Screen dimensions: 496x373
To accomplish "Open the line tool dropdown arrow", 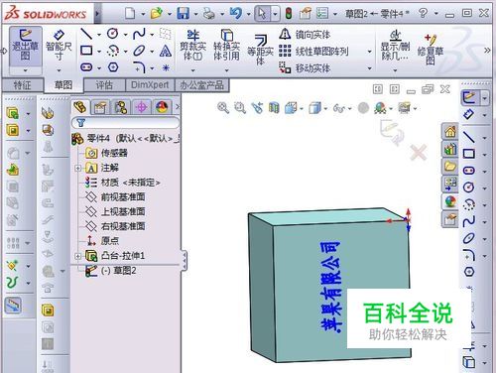I will click(99, 35).
